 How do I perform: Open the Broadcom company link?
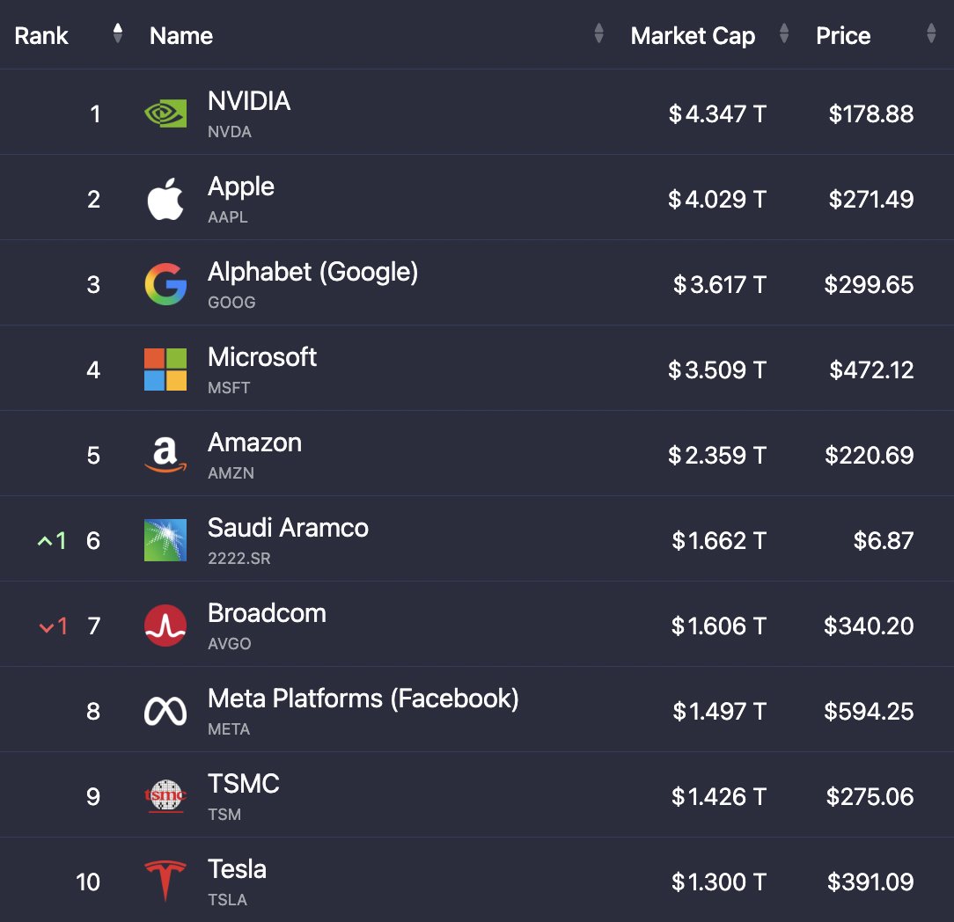tap(267, 613)
